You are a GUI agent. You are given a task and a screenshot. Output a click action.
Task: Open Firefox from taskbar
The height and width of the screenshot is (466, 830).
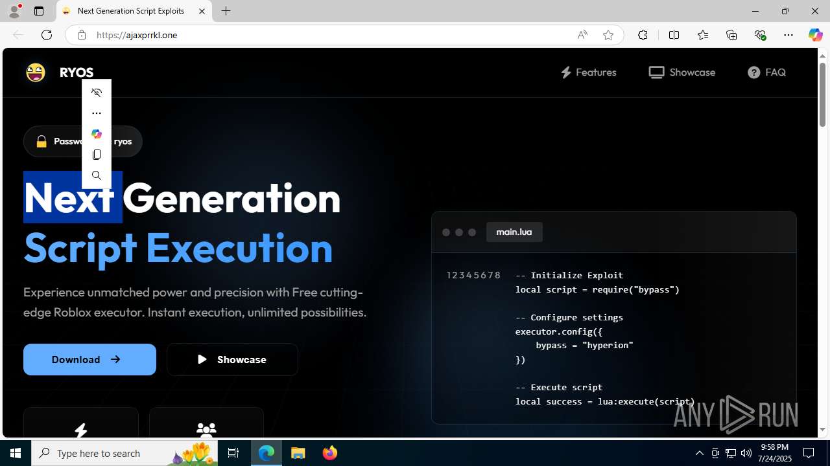(x=329, y=453)
